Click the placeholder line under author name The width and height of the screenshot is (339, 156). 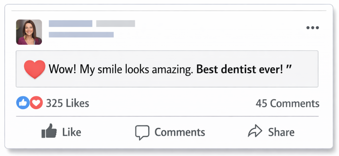(81, 34)
